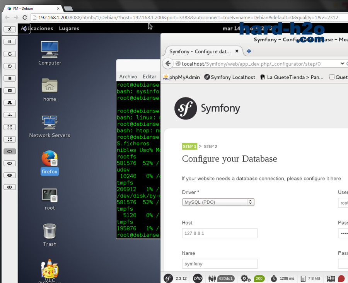Click Chrome's forward arrow
This screenshot has height=283, width=348.
pyautogui.click(x=16, y=17)
